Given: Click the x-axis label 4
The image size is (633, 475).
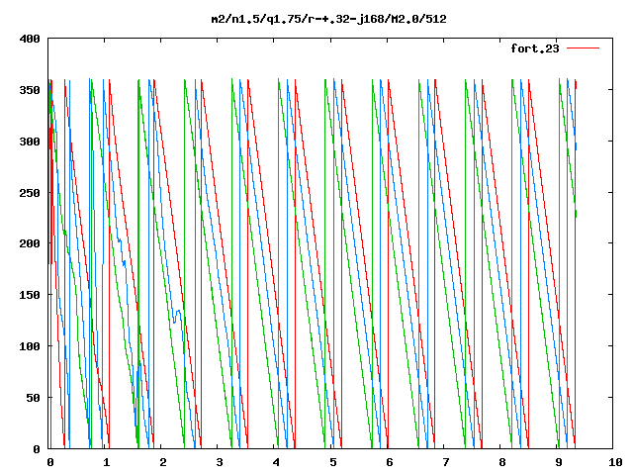Looking at the screenshot, I should [276, 462].
